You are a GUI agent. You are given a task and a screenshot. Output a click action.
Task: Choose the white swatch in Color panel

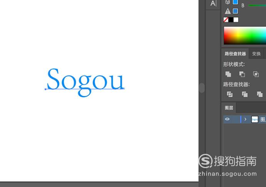236,20
